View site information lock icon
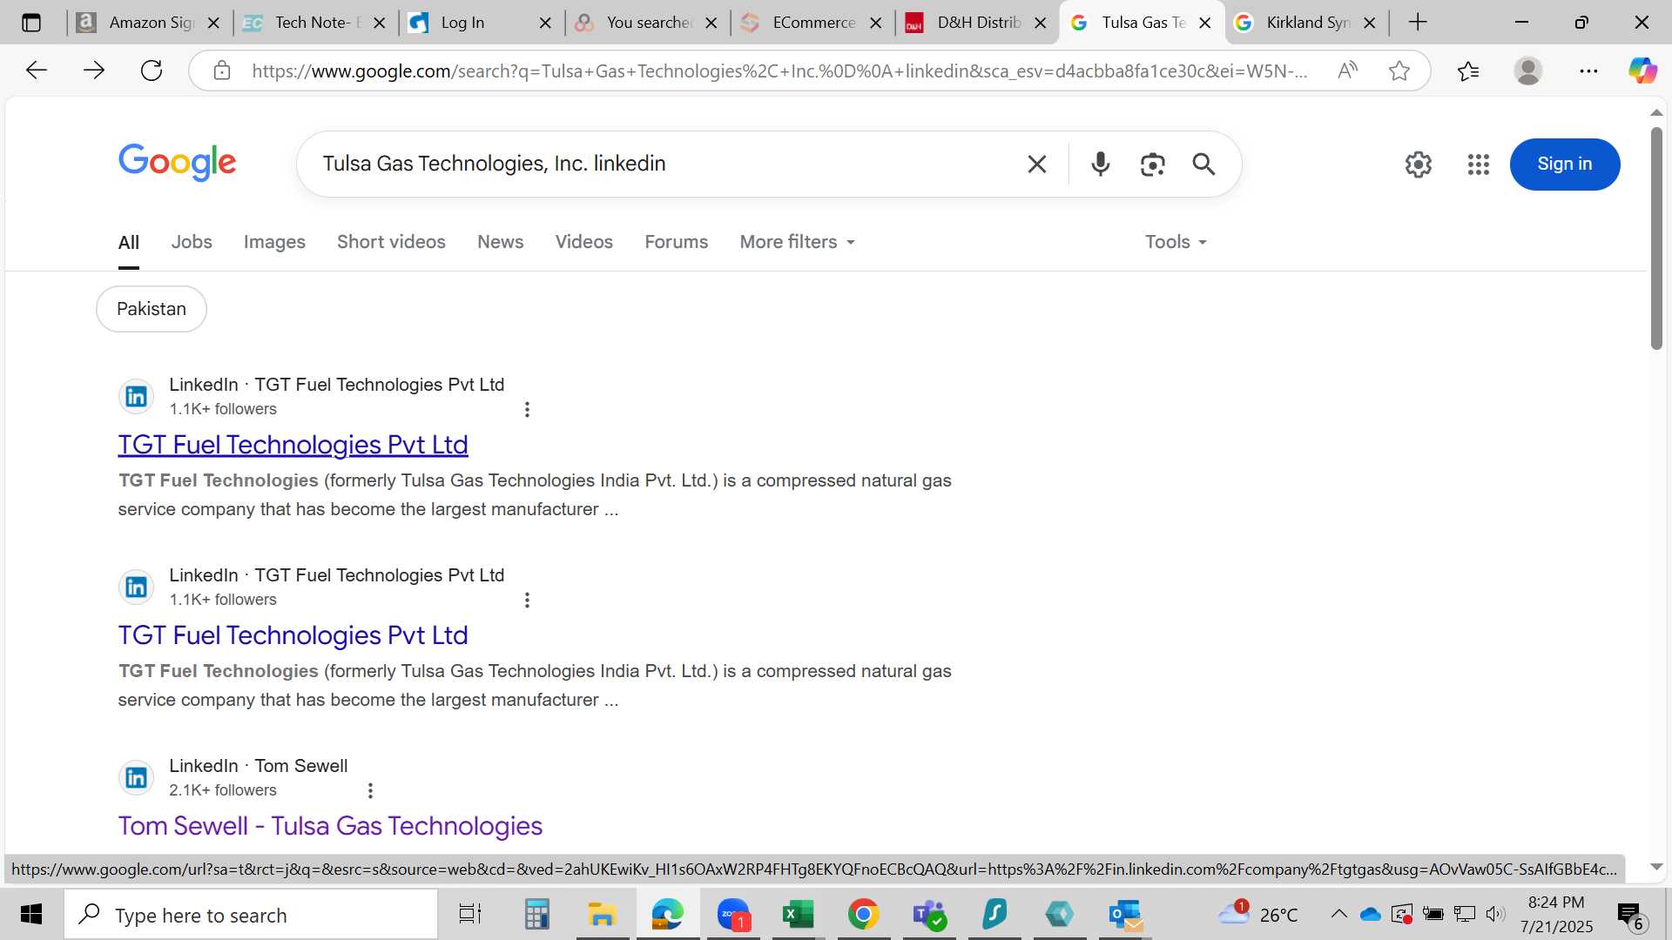The image size is (1672, 940). (x=222, y=70)
